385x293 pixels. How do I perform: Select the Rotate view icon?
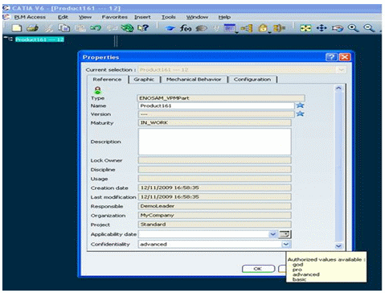click(x=338, y=28)
